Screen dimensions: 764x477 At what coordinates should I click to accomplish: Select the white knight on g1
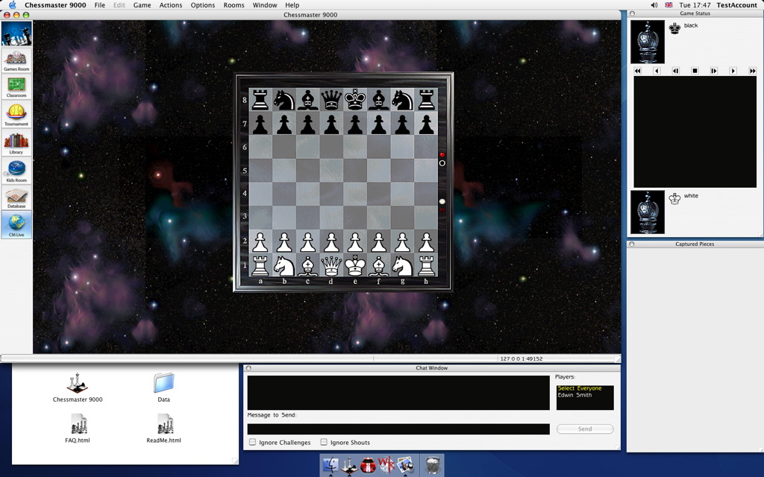[x=402, y=265]
